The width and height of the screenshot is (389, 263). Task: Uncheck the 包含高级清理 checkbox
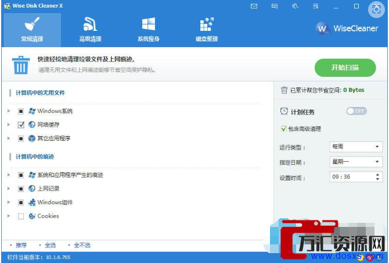(283, 129)
